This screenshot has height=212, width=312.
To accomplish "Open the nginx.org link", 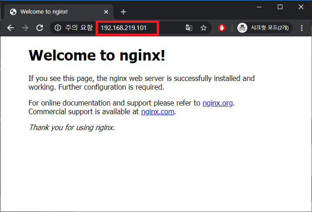I will pyautogui.click(x=217, y=103).
